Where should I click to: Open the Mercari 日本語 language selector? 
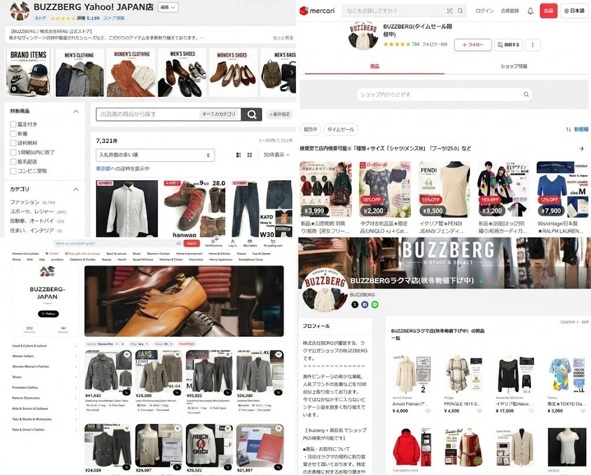tap(574, 11)
